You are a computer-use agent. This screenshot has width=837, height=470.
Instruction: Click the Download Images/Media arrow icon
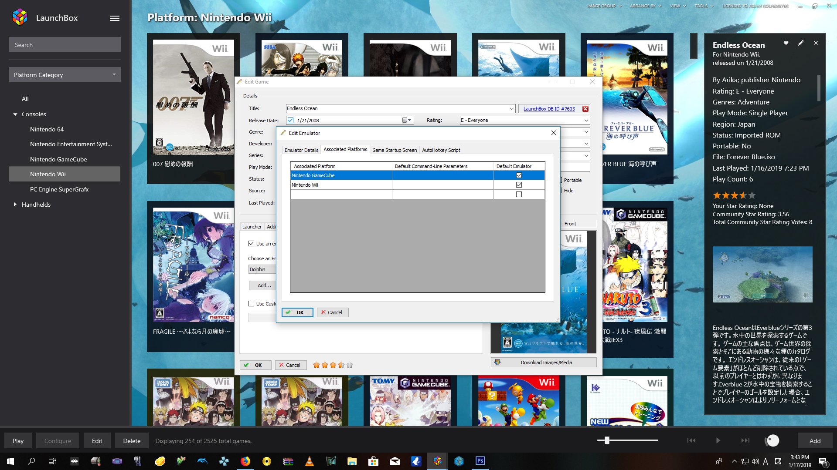click(497, 362)
